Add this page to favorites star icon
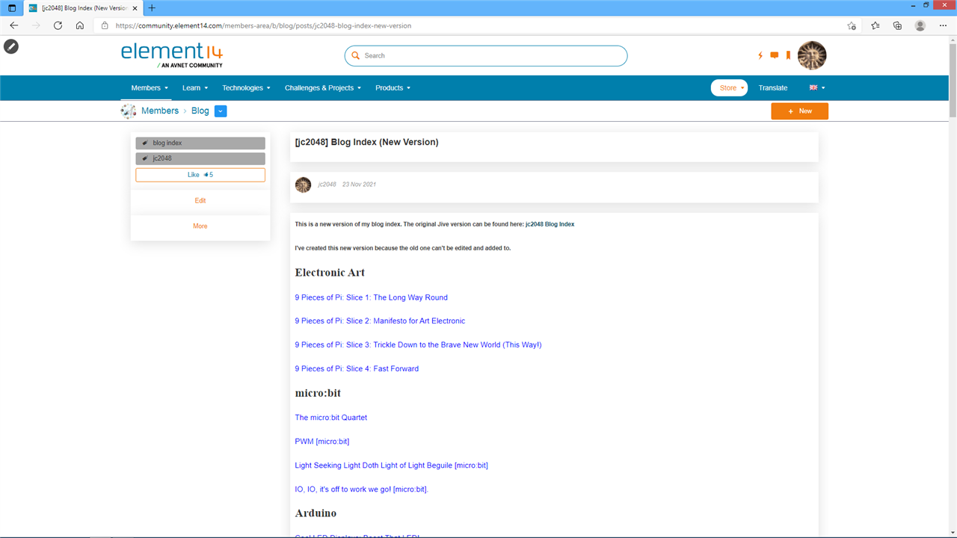957x538 pixels. pyautogui.click(x=852, y=25)
